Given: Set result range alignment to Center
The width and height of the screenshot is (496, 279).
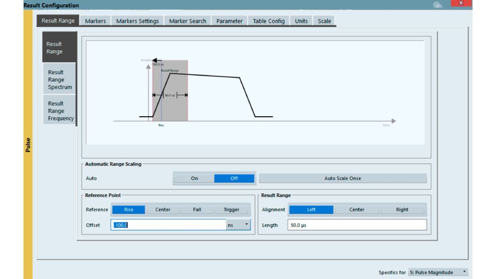Looking at the screenshot, I should (357, 209).
